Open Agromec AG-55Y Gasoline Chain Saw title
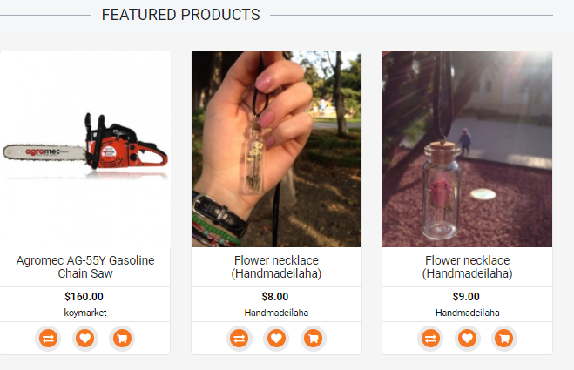Viewport: 574px width, 370px height. [x=84, y=266]
